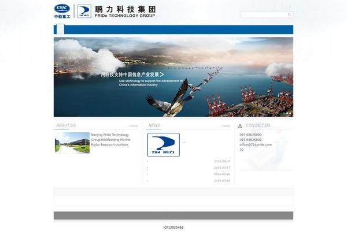Open the news item dated 2016-04-07
Screen dimensions: 347x231
point(189,161)
